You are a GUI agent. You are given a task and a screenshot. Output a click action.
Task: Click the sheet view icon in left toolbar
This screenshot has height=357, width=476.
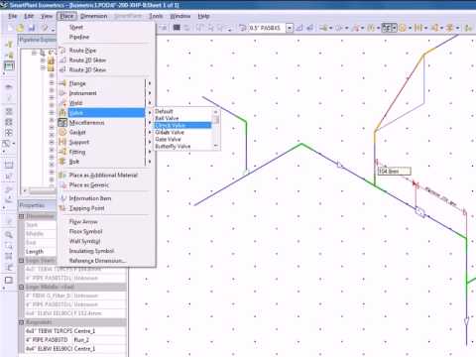(9, 65)
